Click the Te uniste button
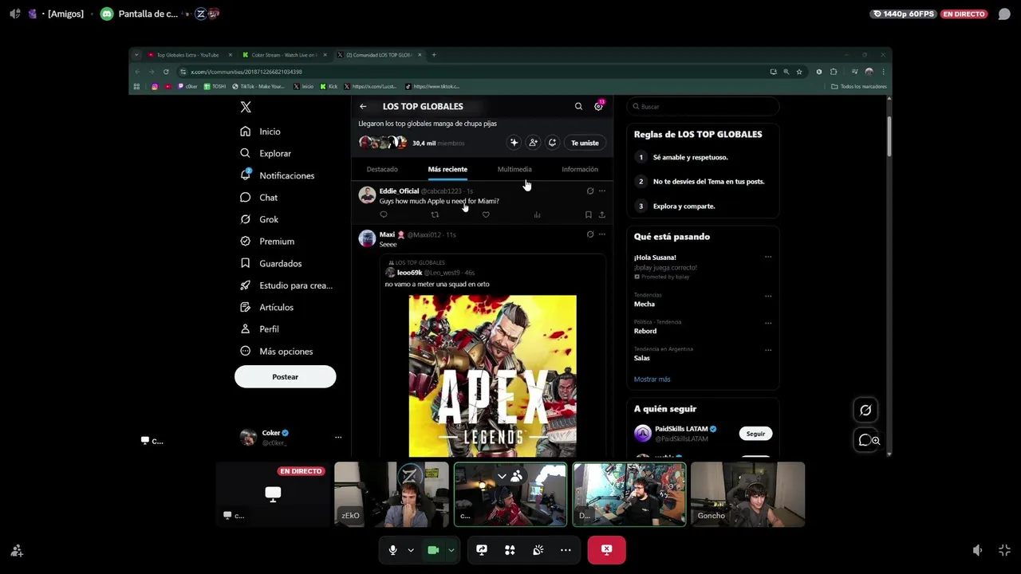Image resolution: width=1021 pixels, height=574 pixels. click(585, 143)
